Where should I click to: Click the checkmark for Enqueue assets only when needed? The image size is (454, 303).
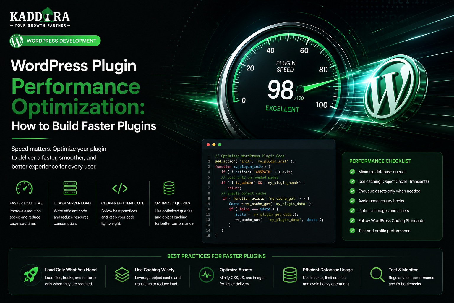[352, 191]
